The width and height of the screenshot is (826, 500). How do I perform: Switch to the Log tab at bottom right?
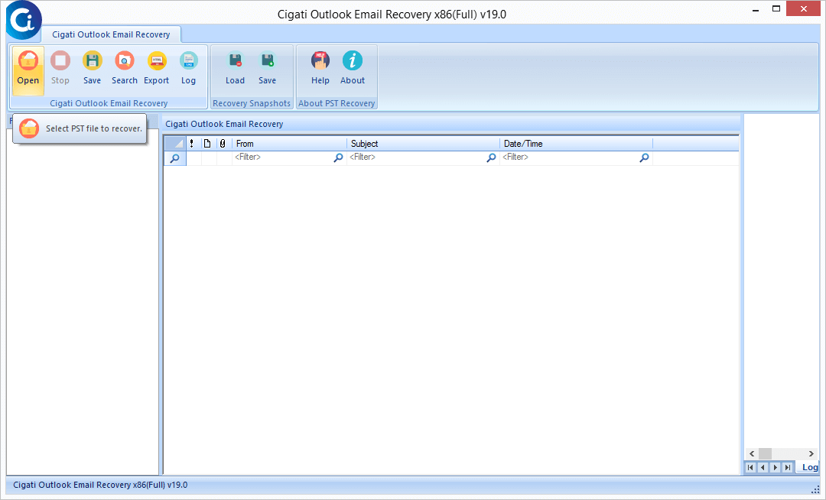pos(809,467)
